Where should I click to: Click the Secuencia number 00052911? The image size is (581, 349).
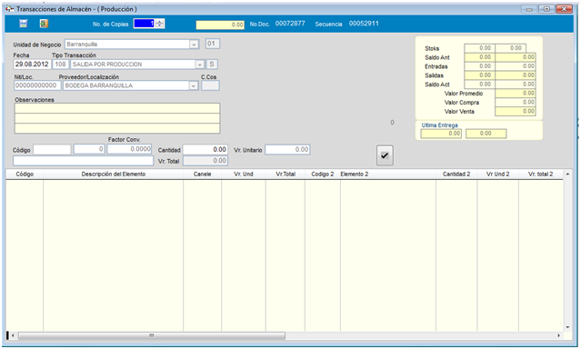click(x=364, y=24)
